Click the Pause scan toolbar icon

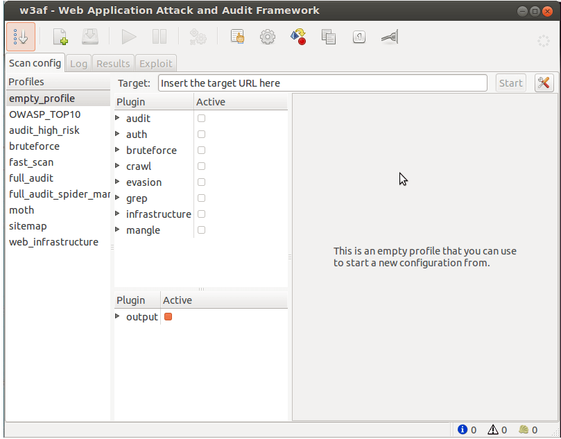159,37
